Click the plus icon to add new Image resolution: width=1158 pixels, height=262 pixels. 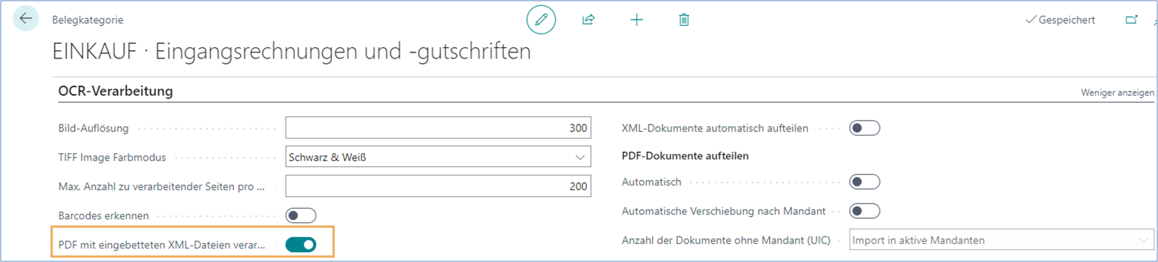(636, 20)
